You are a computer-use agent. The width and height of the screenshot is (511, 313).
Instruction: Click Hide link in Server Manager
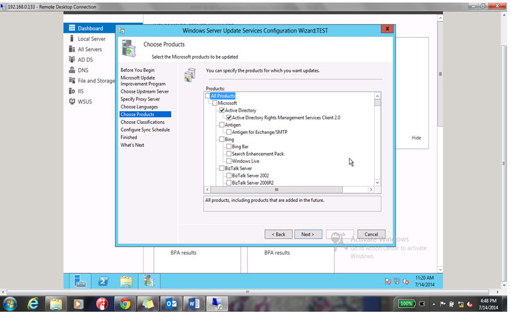click(x=416, y=138)
